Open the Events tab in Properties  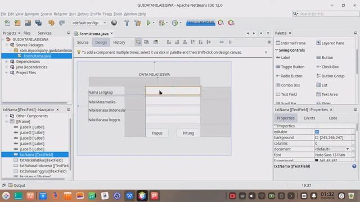309,118
